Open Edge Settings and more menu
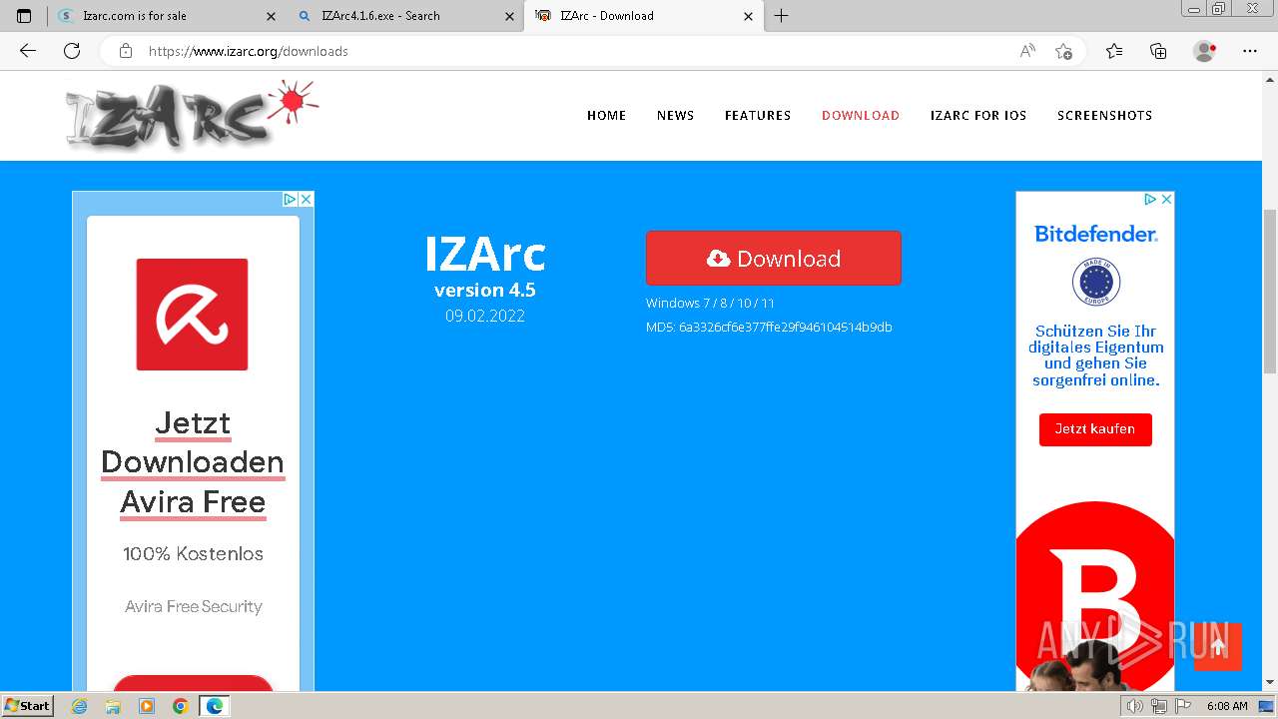The width and height of the screenshot is (1278, 719). pyautogui.click(x=1250, y=51)
